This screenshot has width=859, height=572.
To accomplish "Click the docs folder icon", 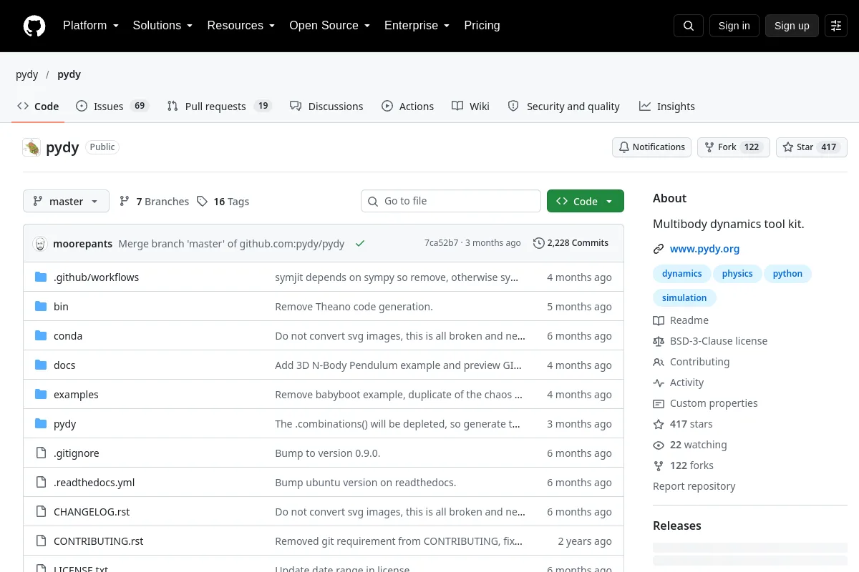I will [41, 365].
